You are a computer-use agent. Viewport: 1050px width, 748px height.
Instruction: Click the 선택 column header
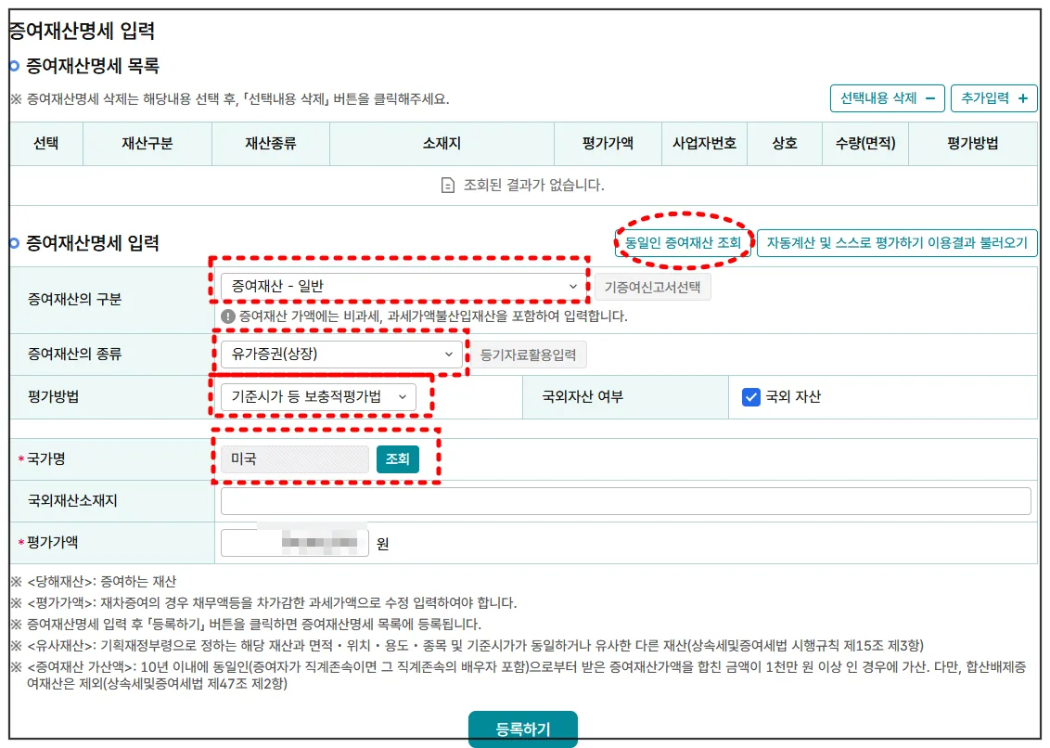pyautogui.click(x=47, y=144)
